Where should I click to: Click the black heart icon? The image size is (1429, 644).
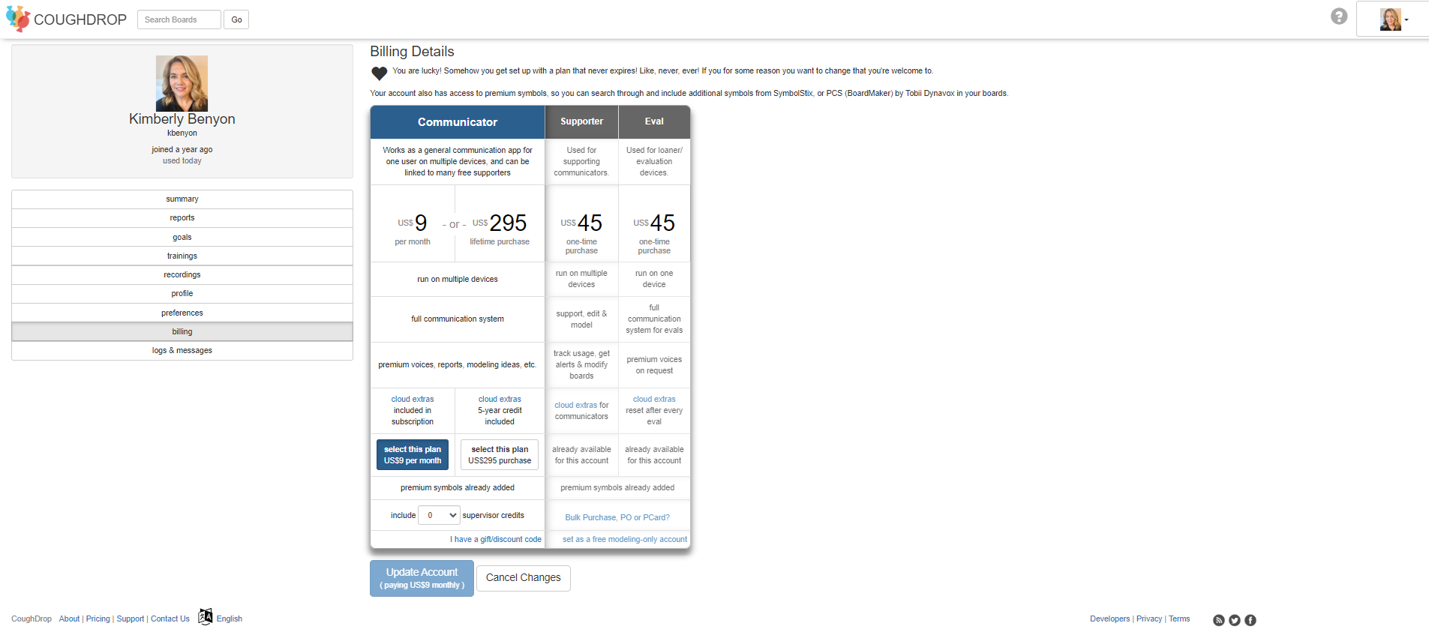click(x=380, y=73)
